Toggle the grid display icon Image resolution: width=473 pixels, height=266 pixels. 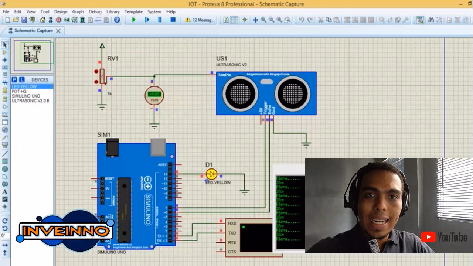point(234,20)
